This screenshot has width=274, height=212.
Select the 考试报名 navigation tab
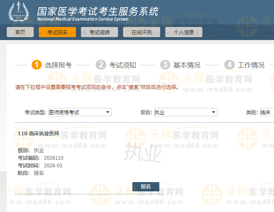click(x=57, y=32)
